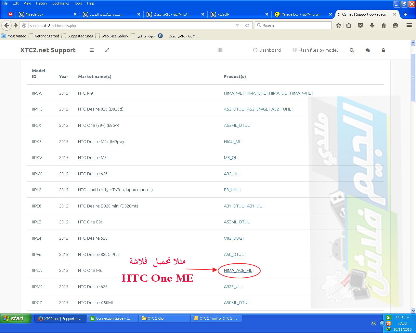The image size is (416, 333).
Task: Click the Windows start button
Action: (x=16, y=319)
